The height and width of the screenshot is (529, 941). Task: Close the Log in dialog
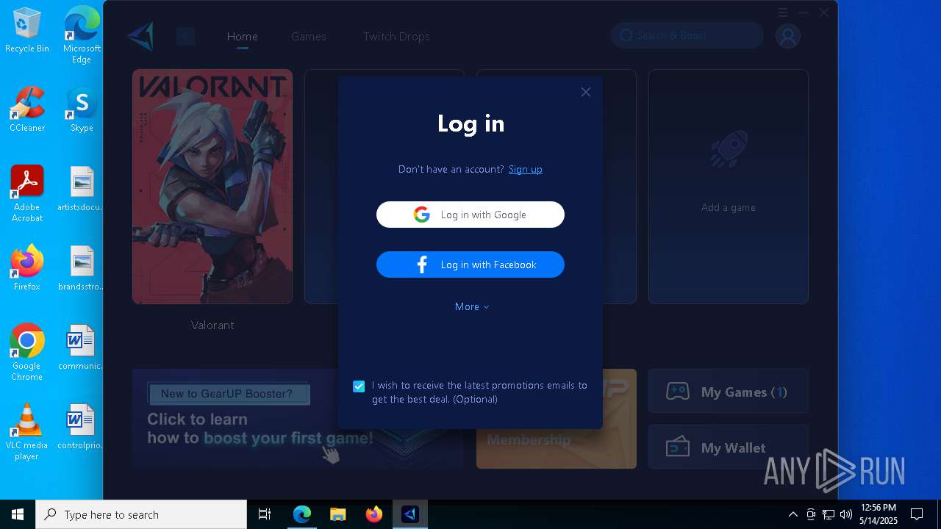pos(585,92)
